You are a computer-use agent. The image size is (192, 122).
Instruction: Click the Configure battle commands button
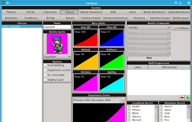point(181,28)
